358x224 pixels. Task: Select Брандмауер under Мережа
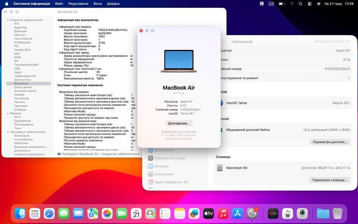[x=22, y=121]
